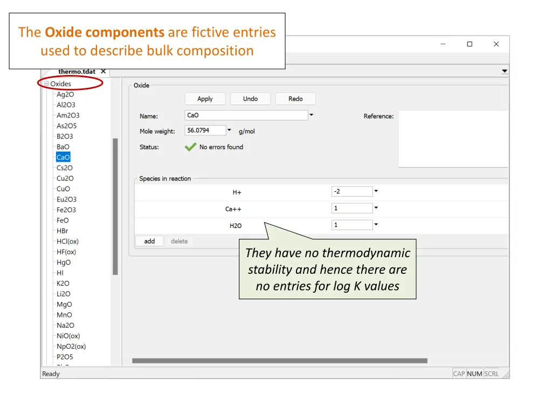Edit the Ca++ coefficient field

[x=352, y=208]
